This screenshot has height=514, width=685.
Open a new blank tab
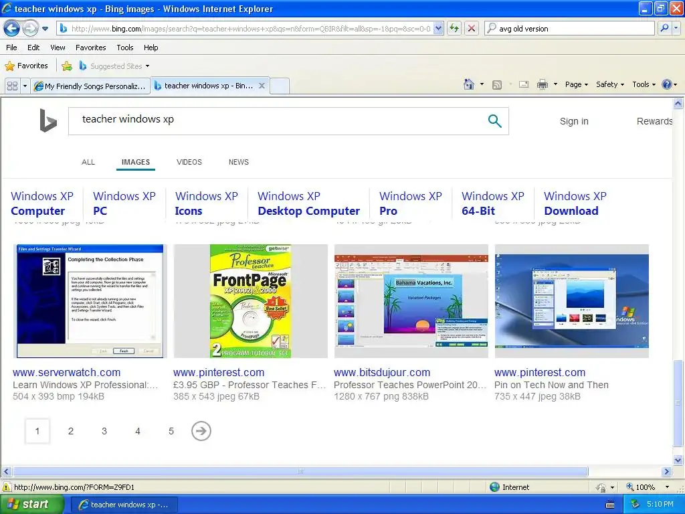point(280,86)
